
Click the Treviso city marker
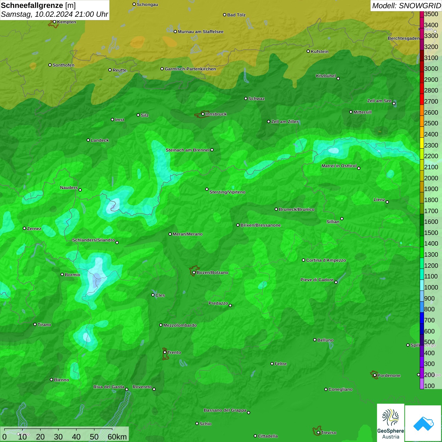click(x=318, y=433)
